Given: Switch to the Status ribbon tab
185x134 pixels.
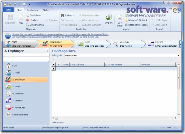Looking at the screenshot, I should [x=46, y=10].
